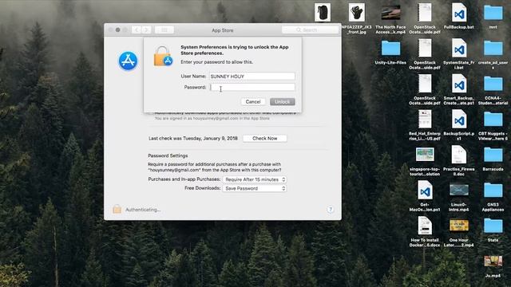Cancel the unlock authentication dialog
Image resolution: width=511 pixels, height=287 pixels.
(x=253, y=102)
